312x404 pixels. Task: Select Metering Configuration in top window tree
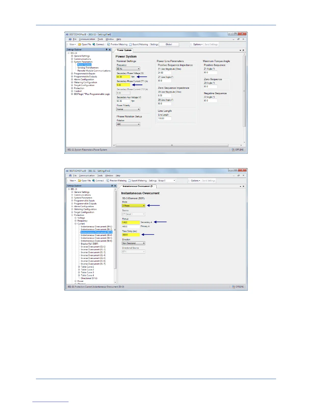click(x=85, y=82)
